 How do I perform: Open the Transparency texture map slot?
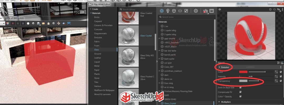(x=276, y=81)
